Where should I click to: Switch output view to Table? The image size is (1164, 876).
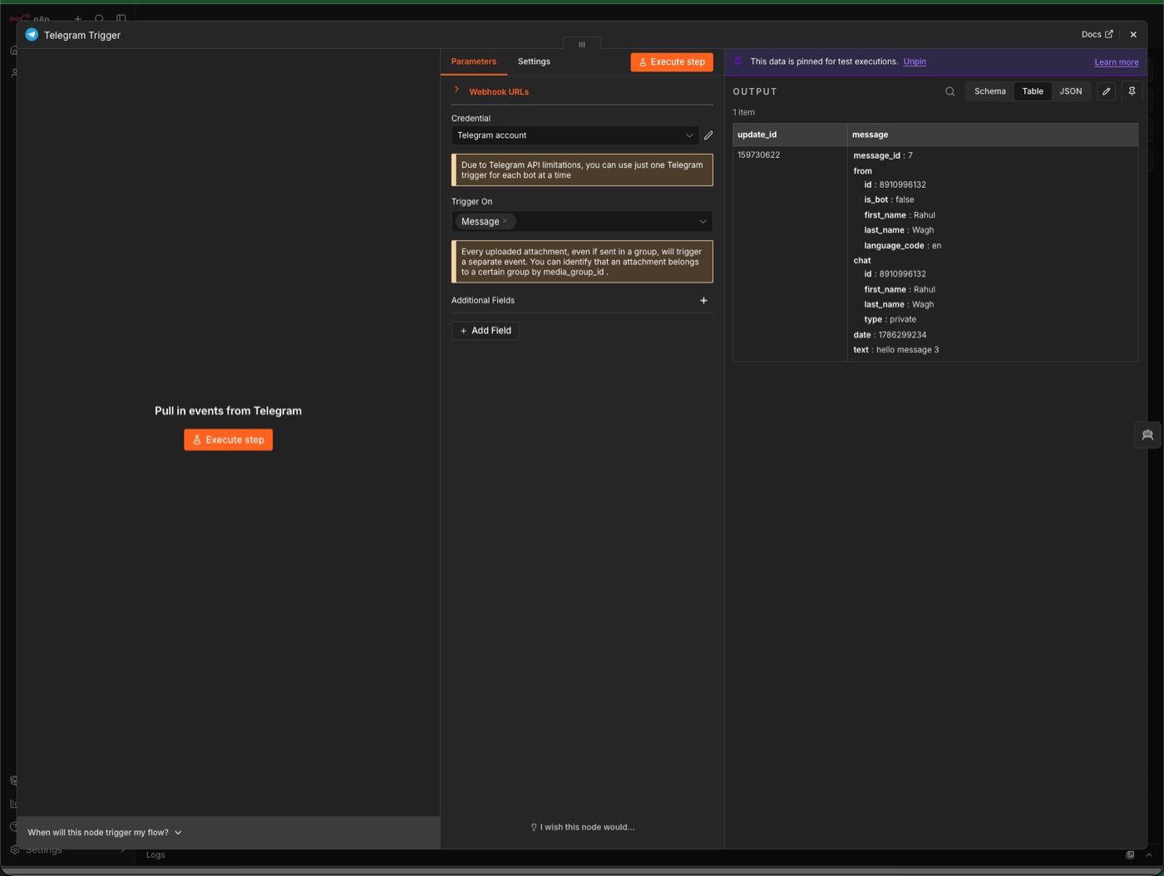point(1033,91)
